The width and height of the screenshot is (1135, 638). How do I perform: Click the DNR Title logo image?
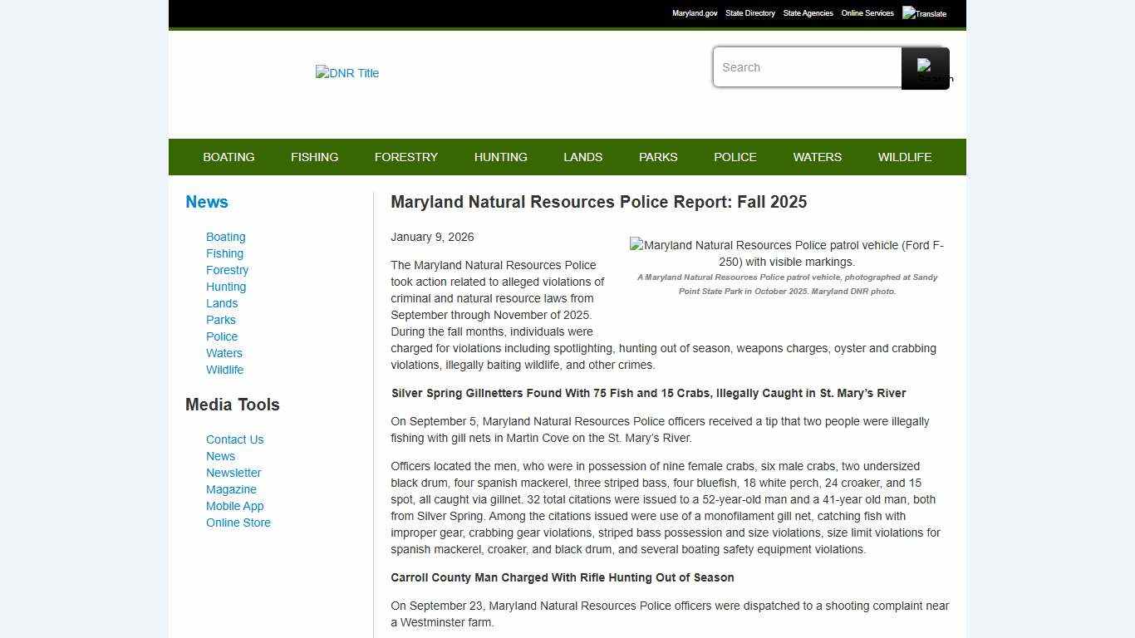(346, 73)
